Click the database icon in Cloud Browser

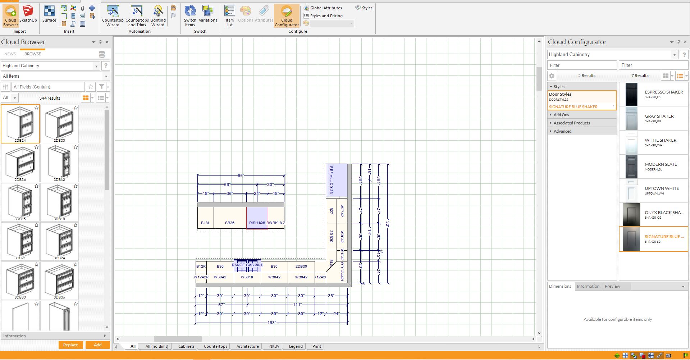[102, 54]
